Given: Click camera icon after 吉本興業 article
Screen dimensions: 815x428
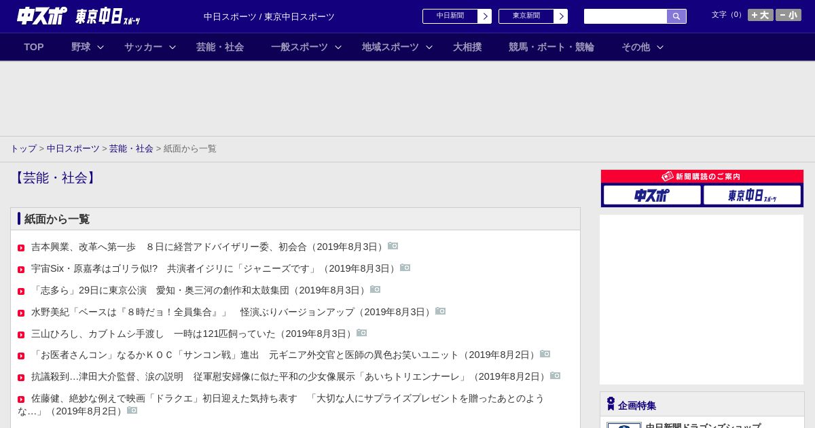Looking at the screenshot, I should 393,246.
